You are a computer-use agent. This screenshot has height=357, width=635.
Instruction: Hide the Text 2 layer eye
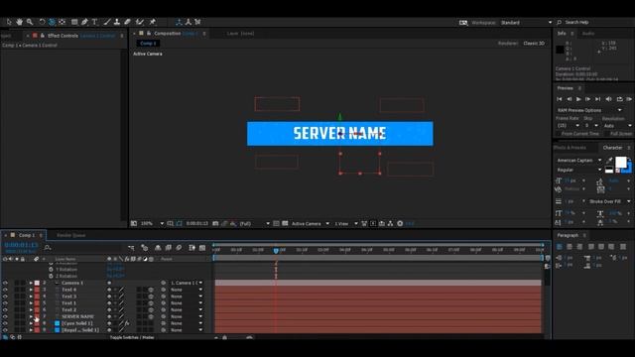5,310
